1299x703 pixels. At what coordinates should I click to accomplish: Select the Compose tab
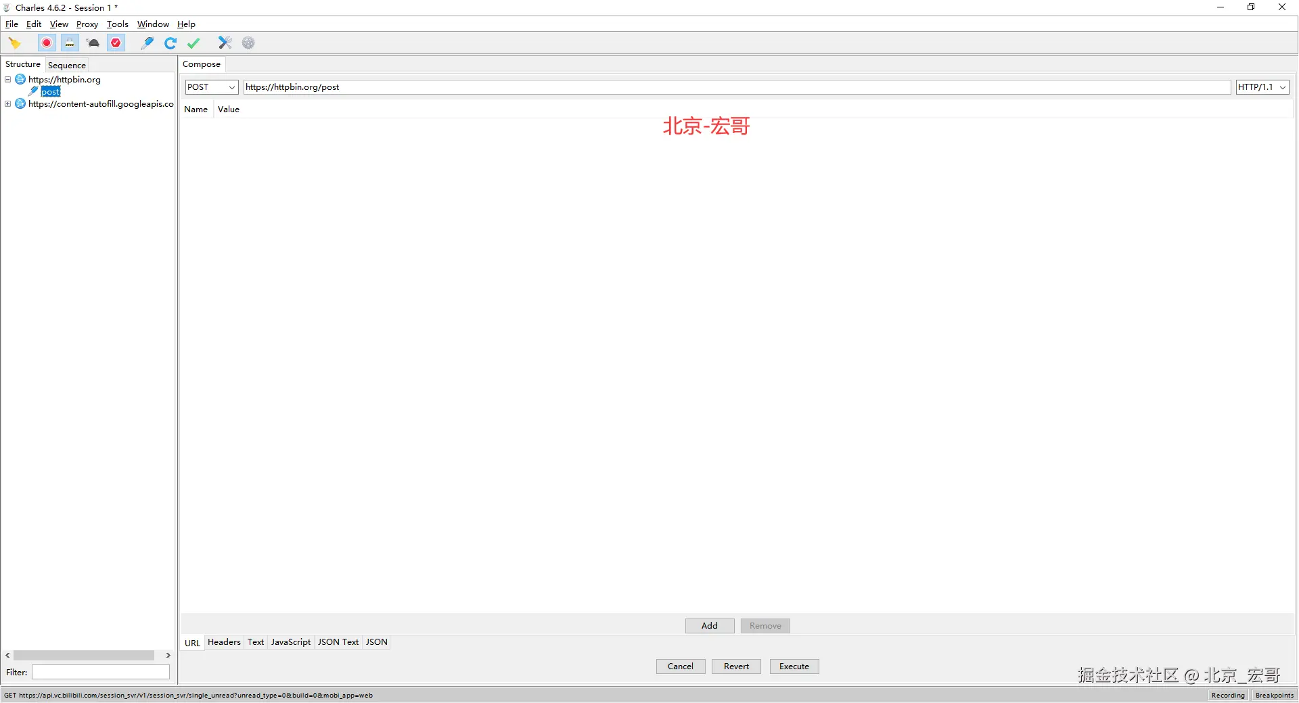[202, 64]
